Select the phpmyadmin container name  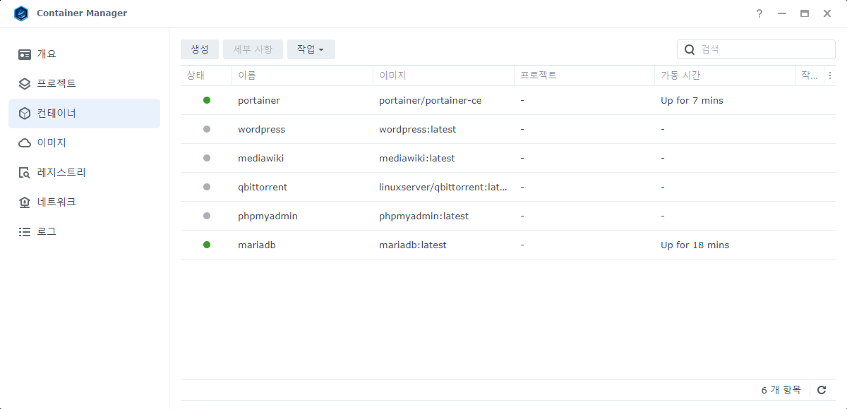[268, 216]
